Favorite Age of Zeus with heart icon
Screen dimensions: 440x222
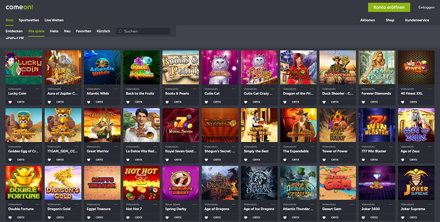[x=403, y=160]
